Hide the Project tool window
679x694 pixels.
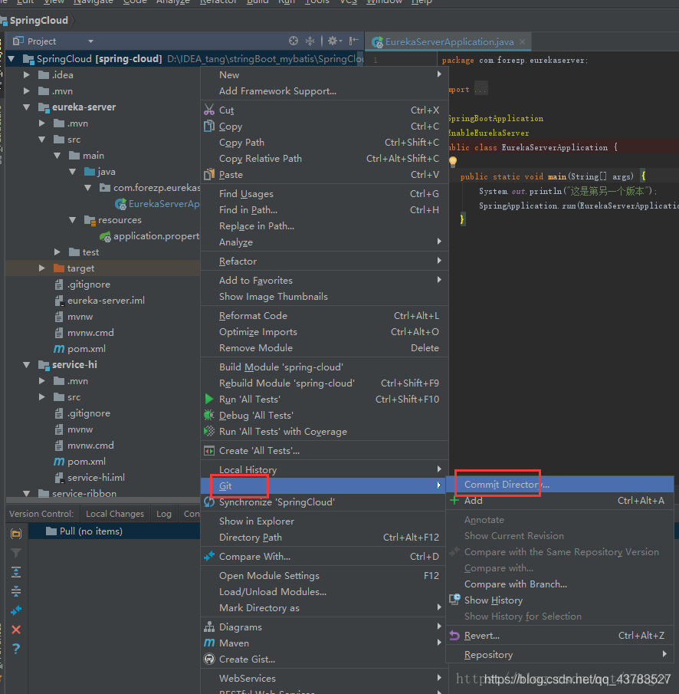[353, 41]
